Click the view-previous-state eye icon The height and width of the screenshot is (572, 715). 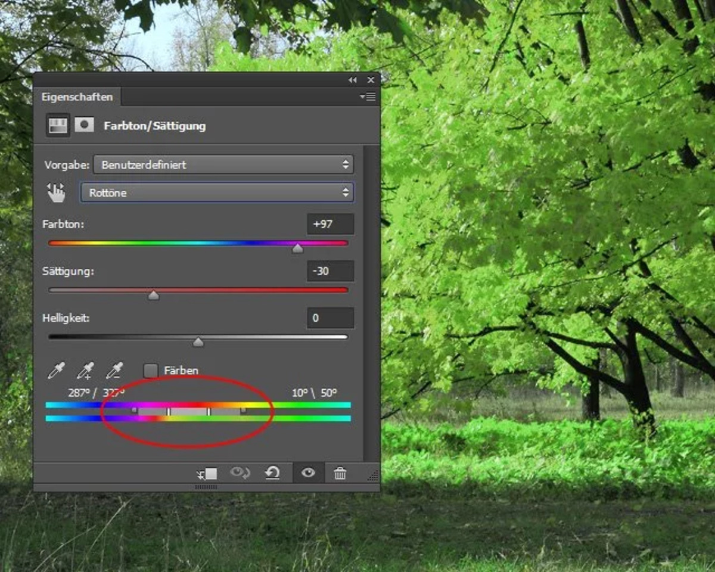241,472
